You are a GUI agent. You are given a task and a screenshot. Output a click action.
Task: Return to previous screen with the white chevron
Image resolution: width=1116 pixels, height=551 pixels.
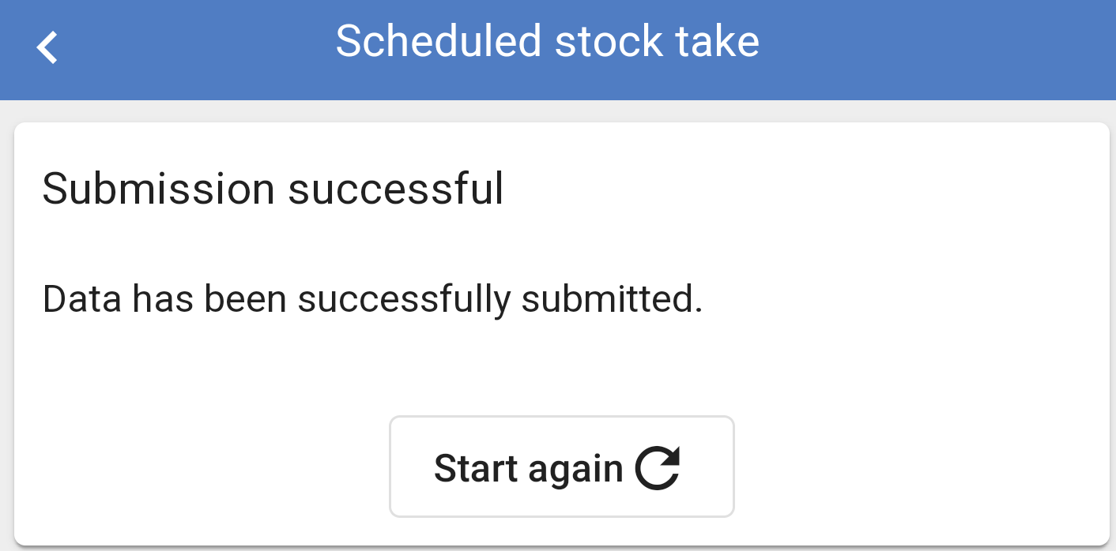pos(47,47)
